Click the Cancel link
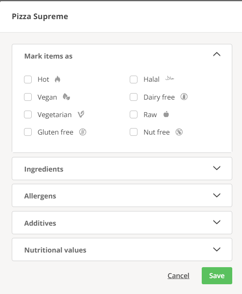The width and height of the screenshot is (242, 294). pyautogui.click(x=179, y=276)
